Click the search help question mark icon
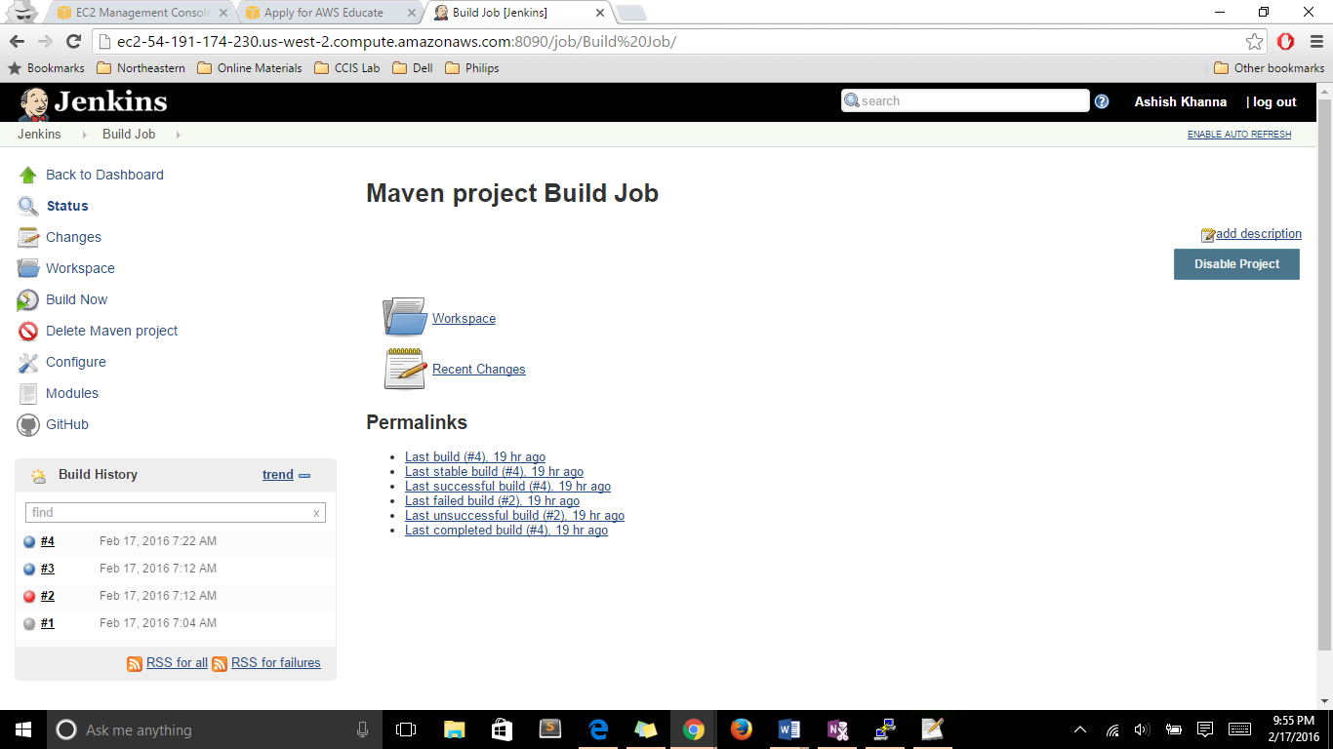 (x=1102, y=101)
